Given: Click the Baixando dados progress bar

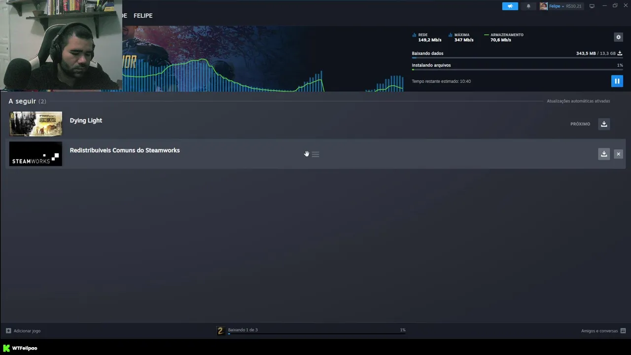Looking at the screenshot, I should pyautogui.click(x=517, y=58).
